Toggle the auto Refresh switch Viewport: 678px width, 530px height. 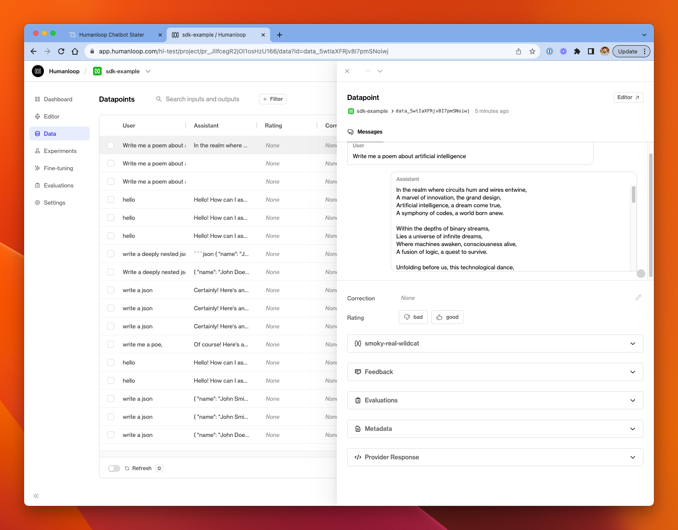point(114,468)
